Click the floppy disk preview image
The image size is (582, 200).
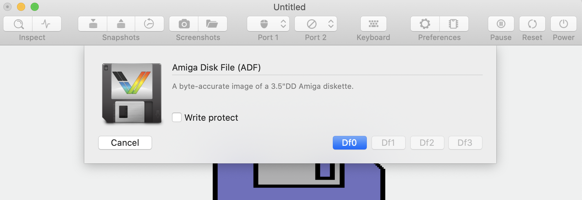tap(132, 93)
